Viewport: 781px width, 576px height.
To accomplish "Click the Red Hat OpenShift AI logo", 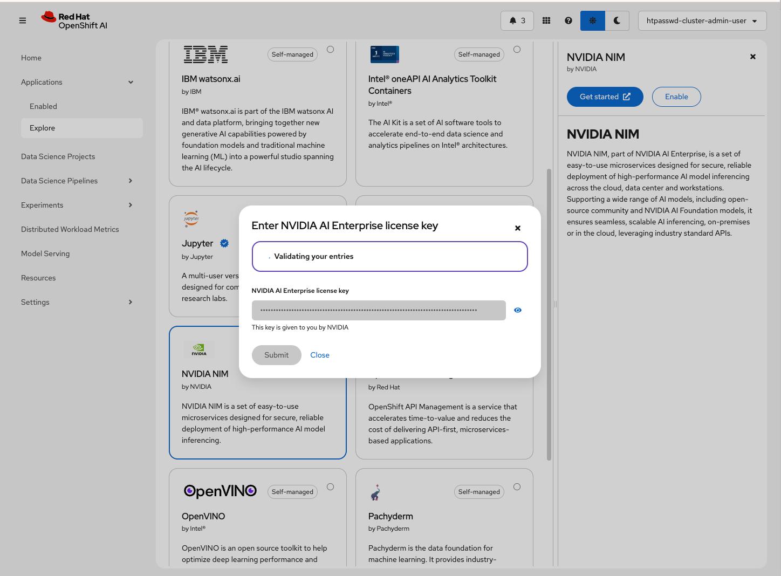I will pyautogui.click(x=74, y=20).
